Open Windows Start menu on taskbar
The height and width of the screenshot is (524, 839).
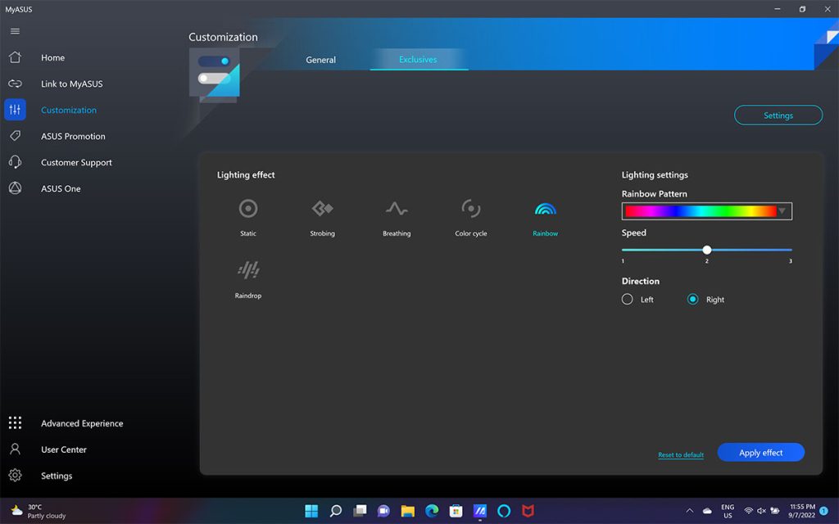pos(311,511)
